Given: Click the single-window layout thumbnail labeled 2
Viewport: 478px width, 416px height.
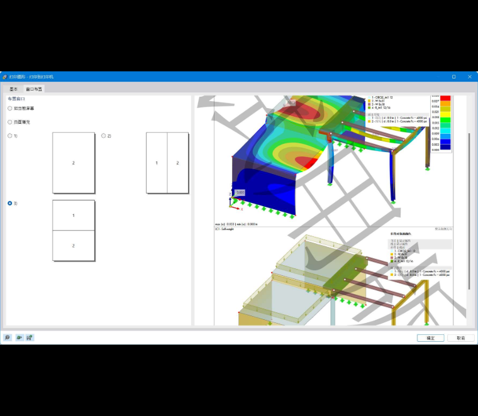Looking at the screenshot, I should pos(74,163).
